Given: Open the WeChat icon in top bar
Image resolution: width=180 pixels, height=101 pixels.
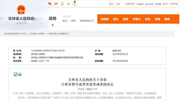Looking at the screenshot, I should (50, 4).
